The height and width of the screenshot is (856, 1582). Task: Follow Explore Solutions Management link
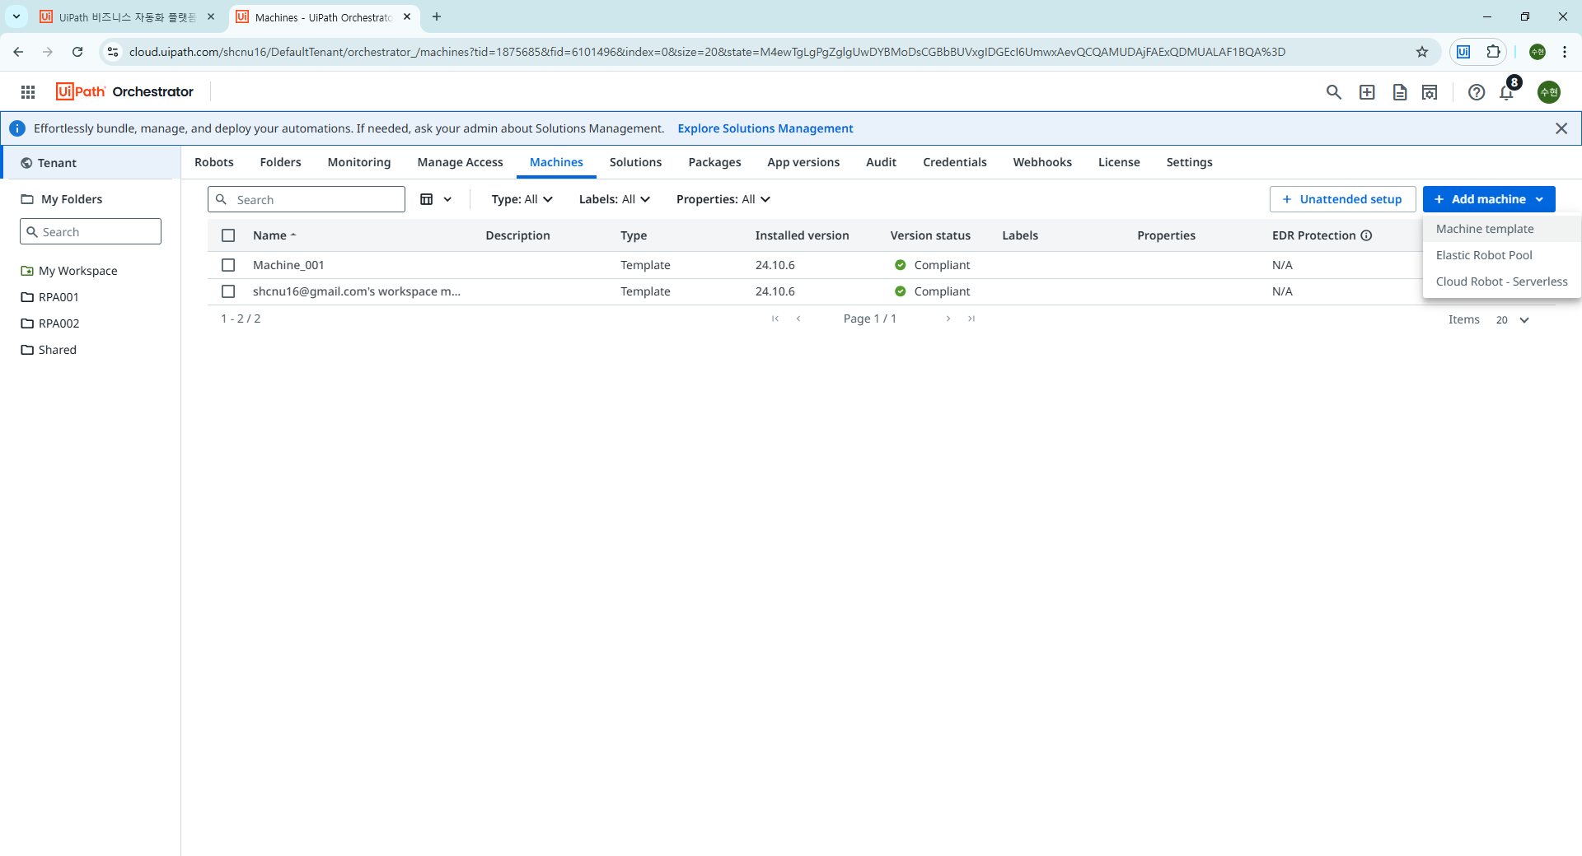tap(765, 128)
